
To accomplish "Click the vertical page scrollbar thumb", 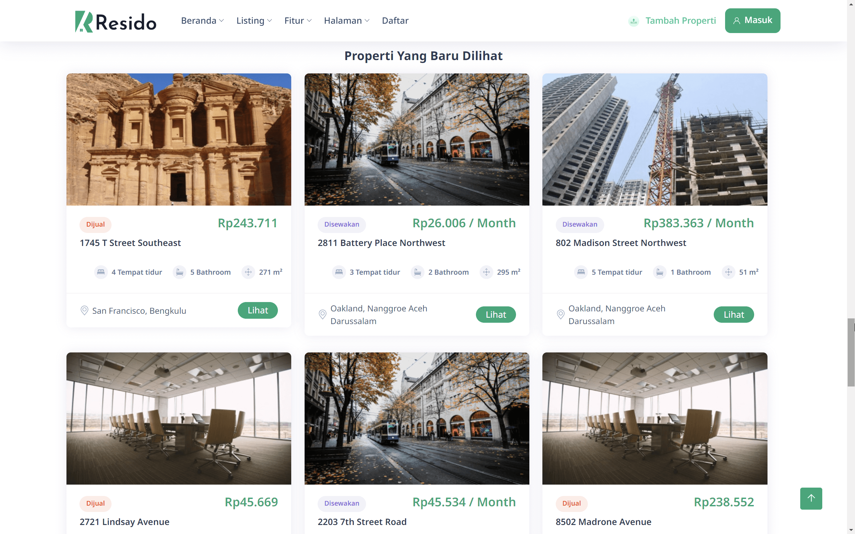I will tap(851, 352).
